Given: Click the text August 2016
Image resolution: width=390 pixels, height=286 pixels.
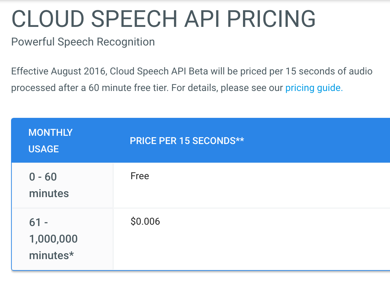Looking at the screenshot, I should point(79,72).
